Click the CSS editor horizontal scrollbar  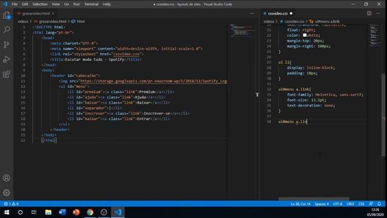pos(314,199)
